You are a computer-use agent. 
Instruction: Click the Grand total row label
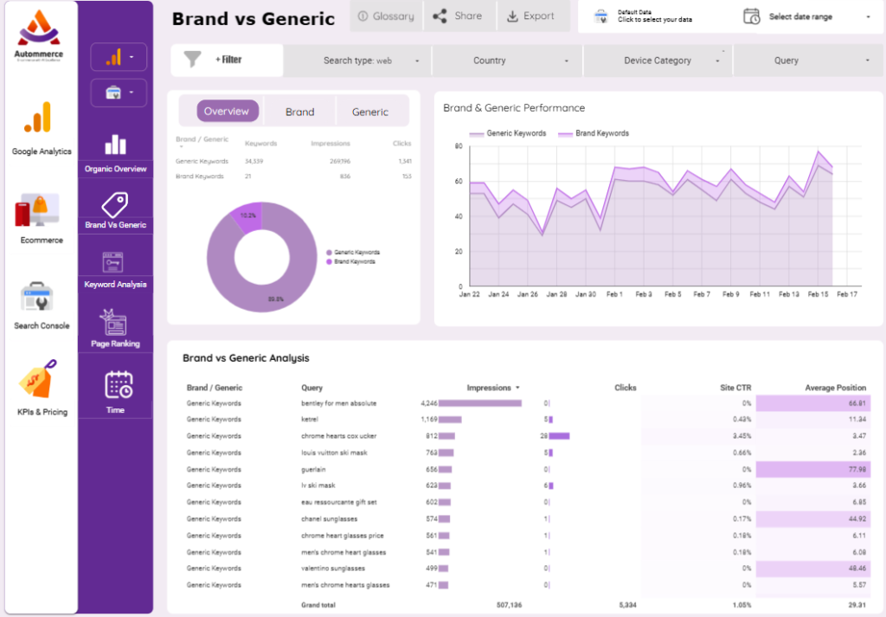318,605
